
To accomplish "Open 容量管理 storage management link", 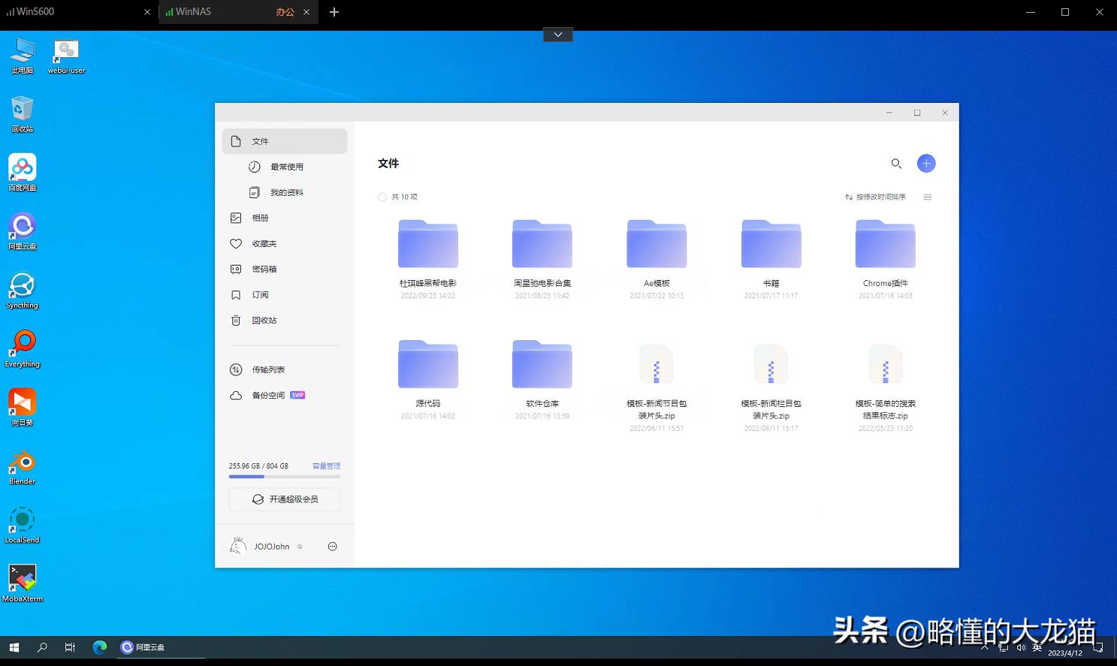I will (325, 466).
